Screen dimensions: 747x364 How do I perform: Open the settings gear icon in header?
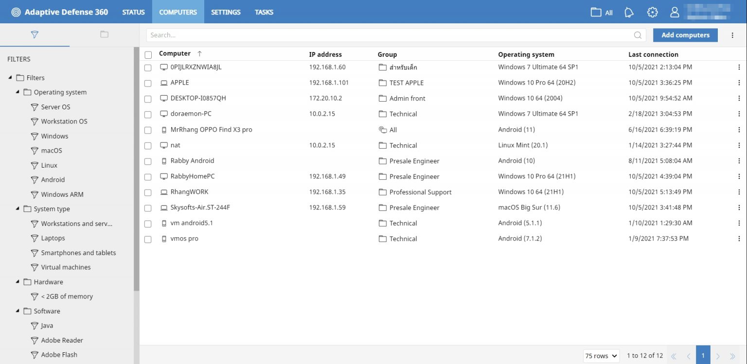(652, 12)
